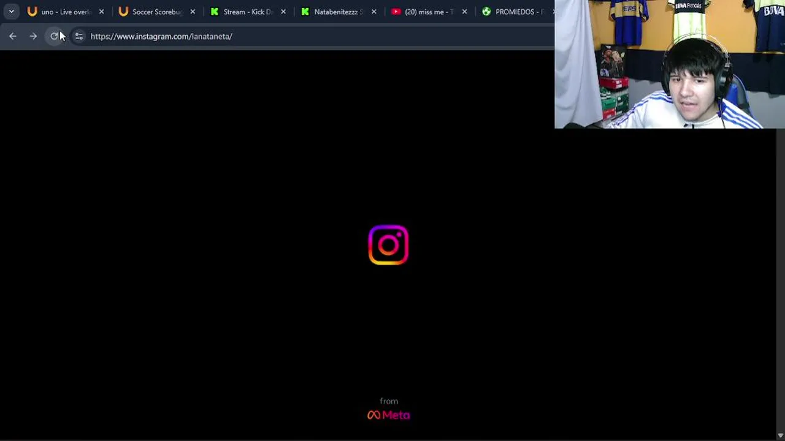Switch to the YouTube 'miss me' tab
This screenshot has height=441, width=785.
[x=428, y=12]
